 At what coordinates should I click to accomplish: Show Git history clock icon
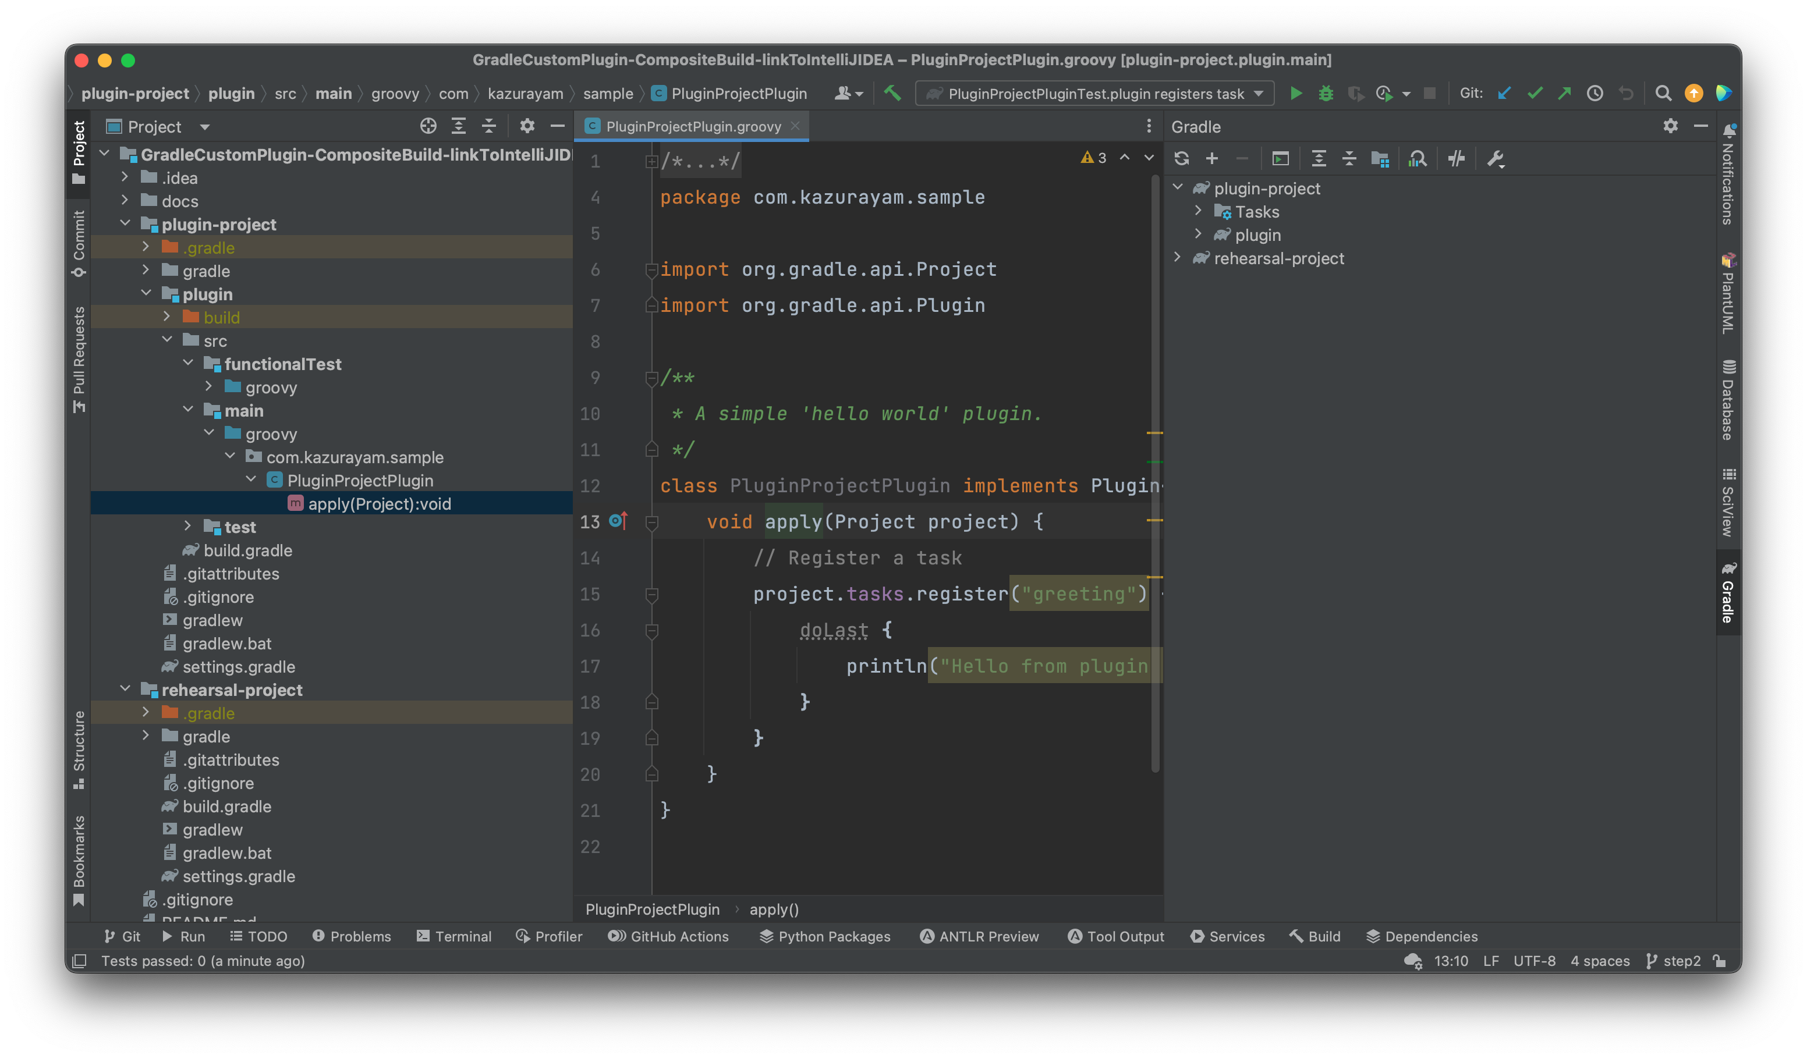[1595, 93]
